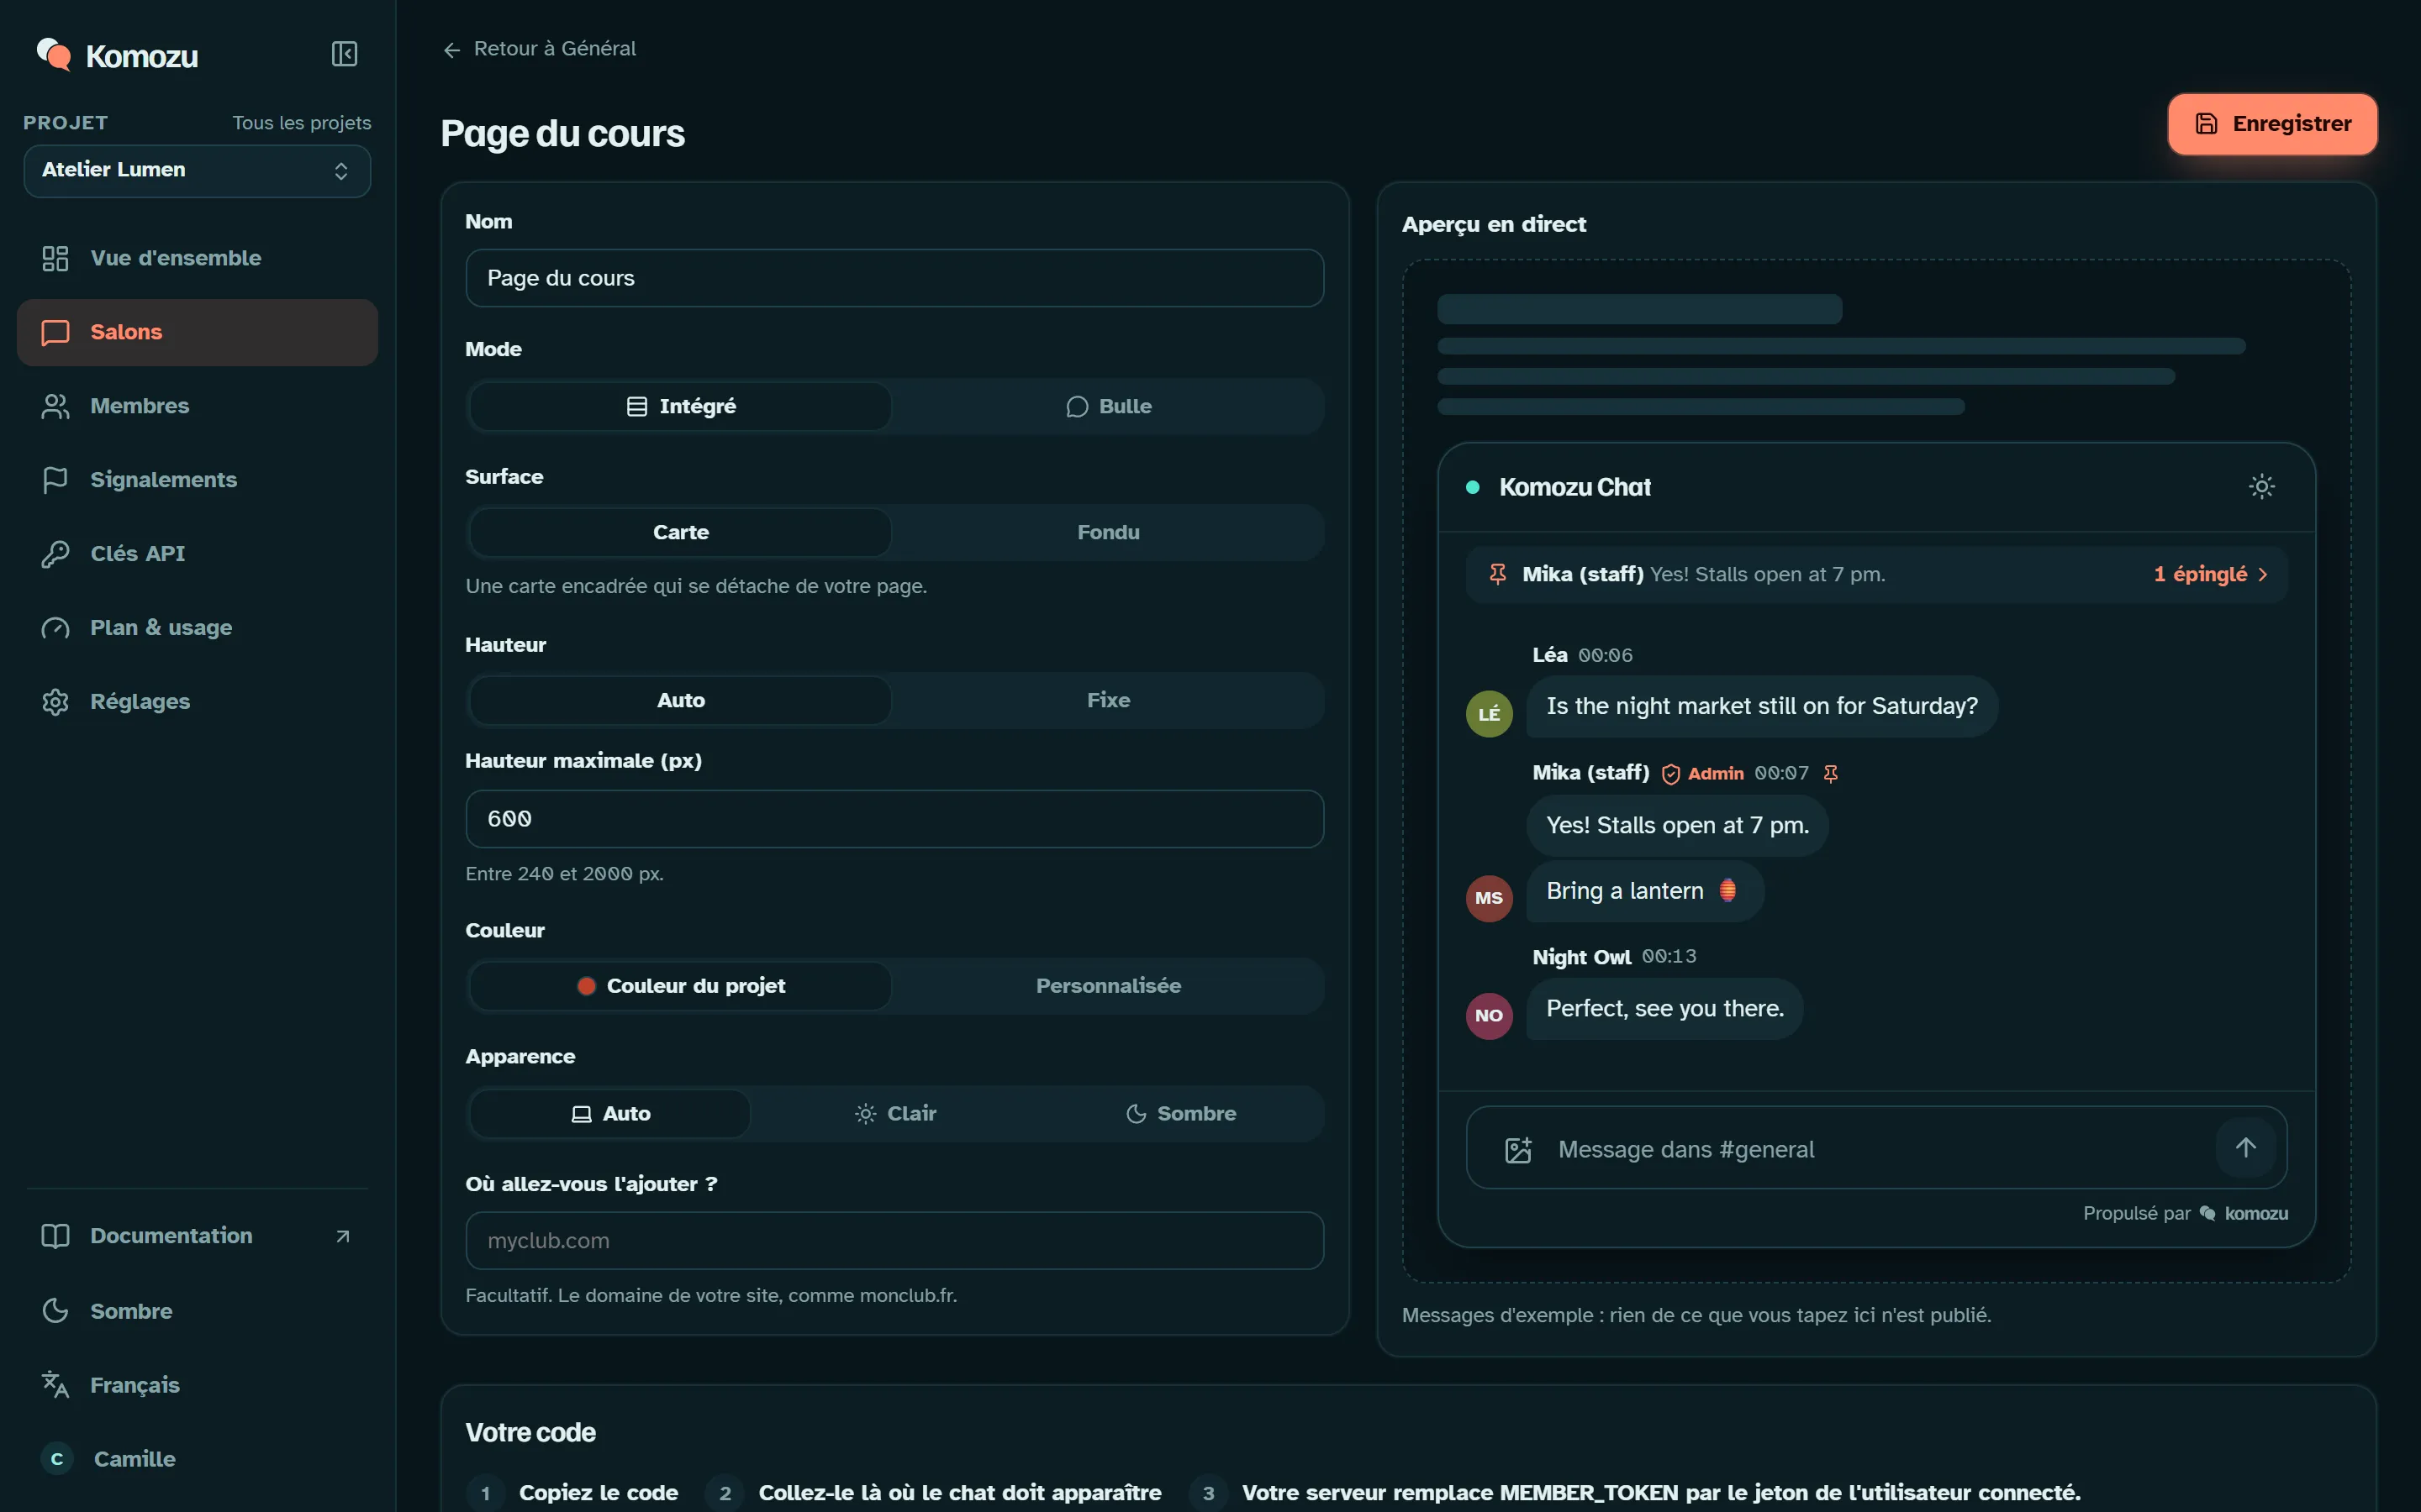Go to Vue d'ensemble
Screen dimensions: 2421x1512
pos(197,258)
